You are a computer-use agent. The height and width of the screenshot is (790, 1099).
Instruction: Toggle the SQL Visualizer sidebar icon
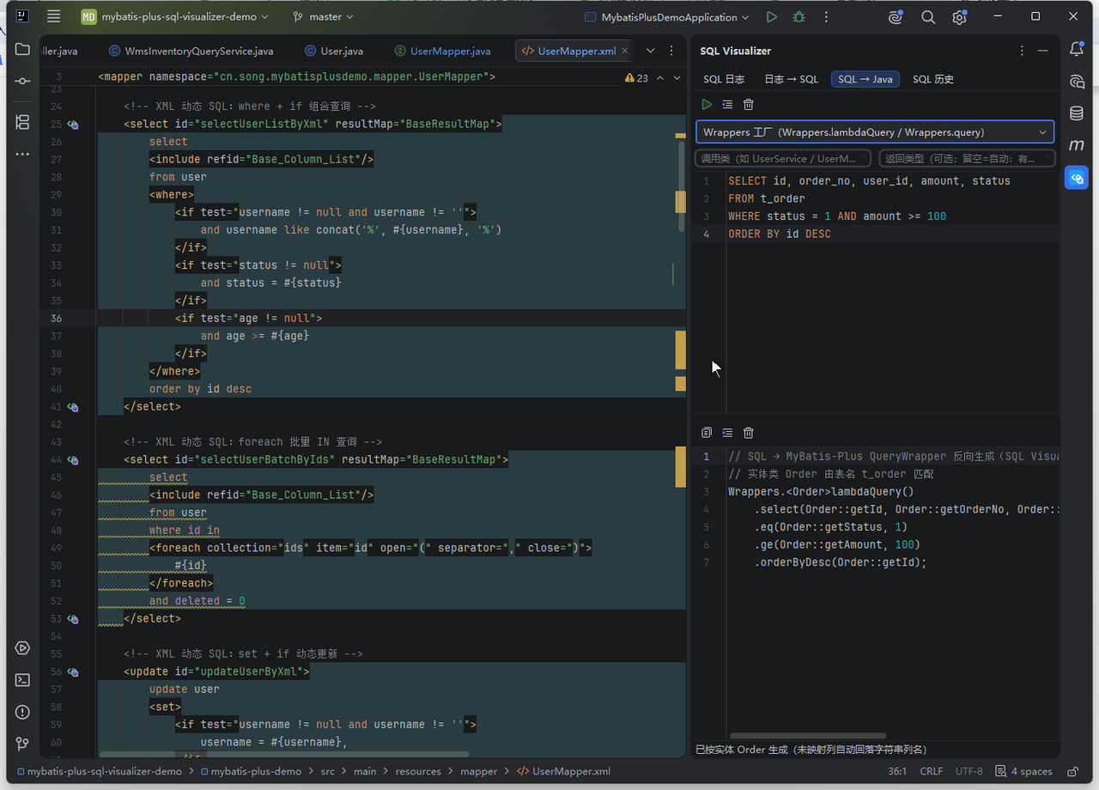1077,178
